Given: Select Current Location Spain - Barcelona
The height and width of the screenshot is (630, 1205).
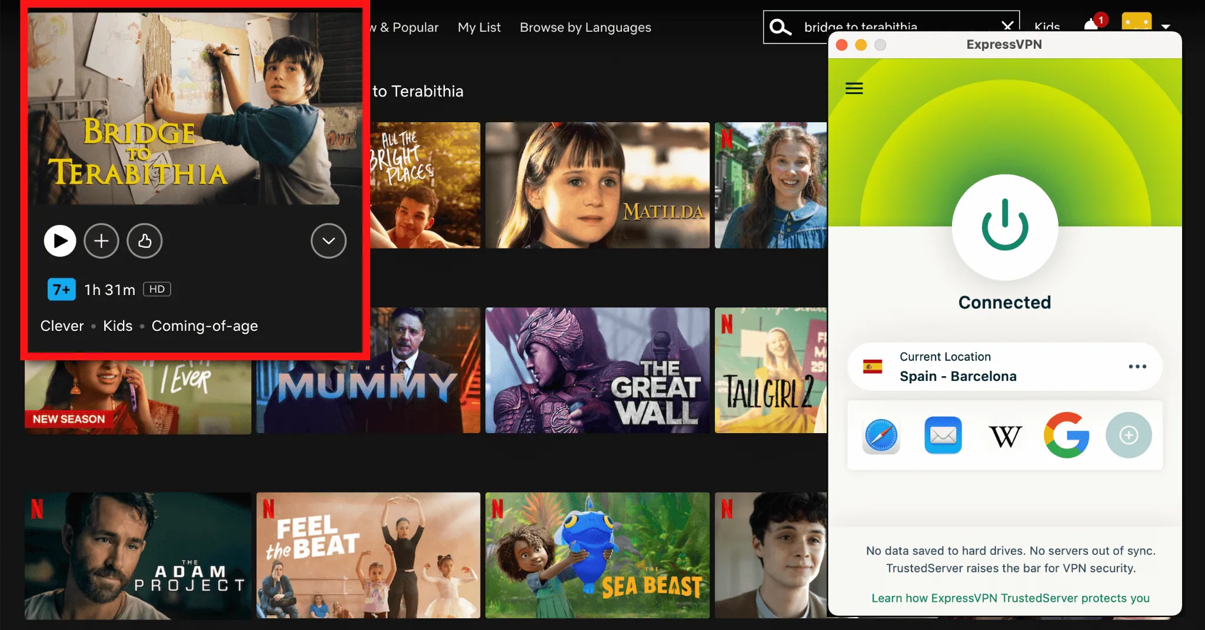Looking at the screenshot, I should point(1004,367).
